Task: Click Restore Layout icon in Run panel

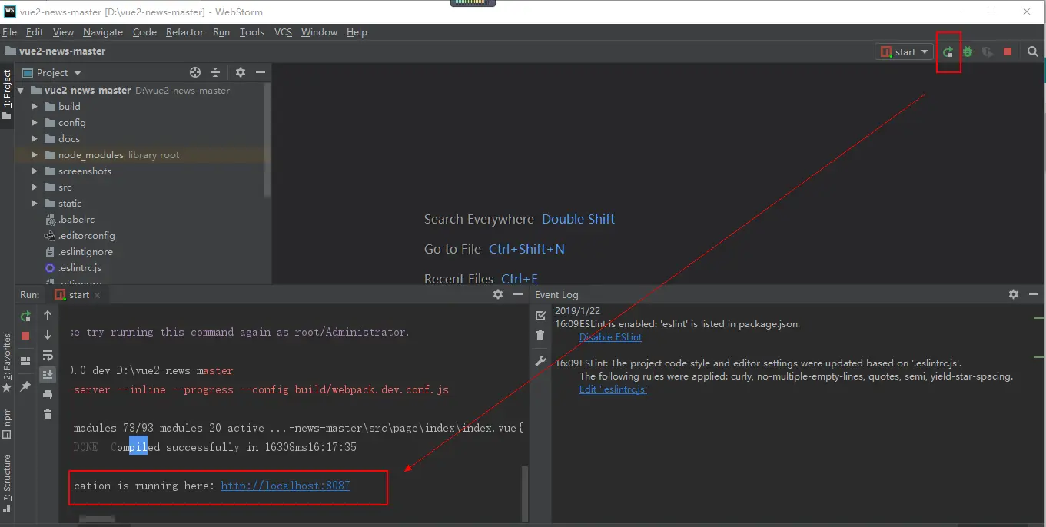Action: pos(25,360)
